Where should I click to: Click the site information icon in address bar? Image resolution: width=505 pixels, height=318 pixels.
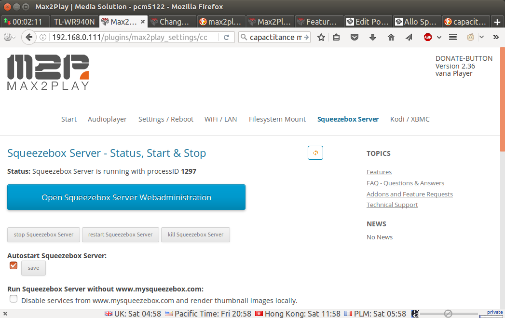click(43, 37)
